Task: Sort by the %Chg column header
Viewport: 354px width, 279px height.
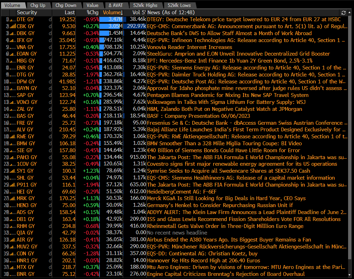Action: (92, 13)
